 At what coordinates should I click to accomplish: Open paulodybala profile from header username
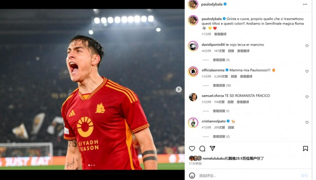point(212,4)
